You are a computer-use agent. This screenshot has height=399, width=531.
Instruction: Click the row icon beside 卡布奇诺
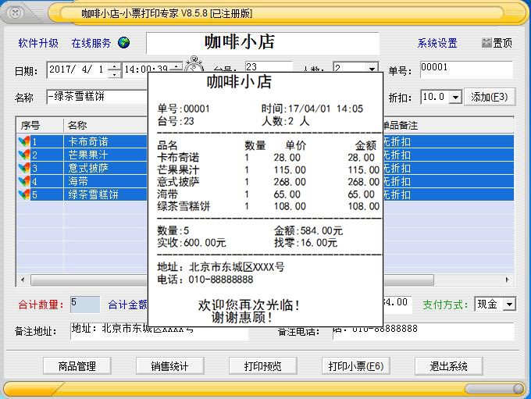pos(24,142)
